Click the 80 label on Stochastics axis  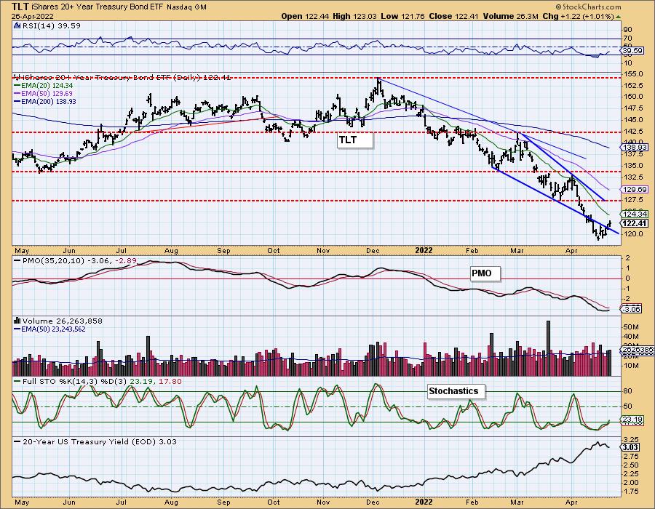tap(628, 391)
